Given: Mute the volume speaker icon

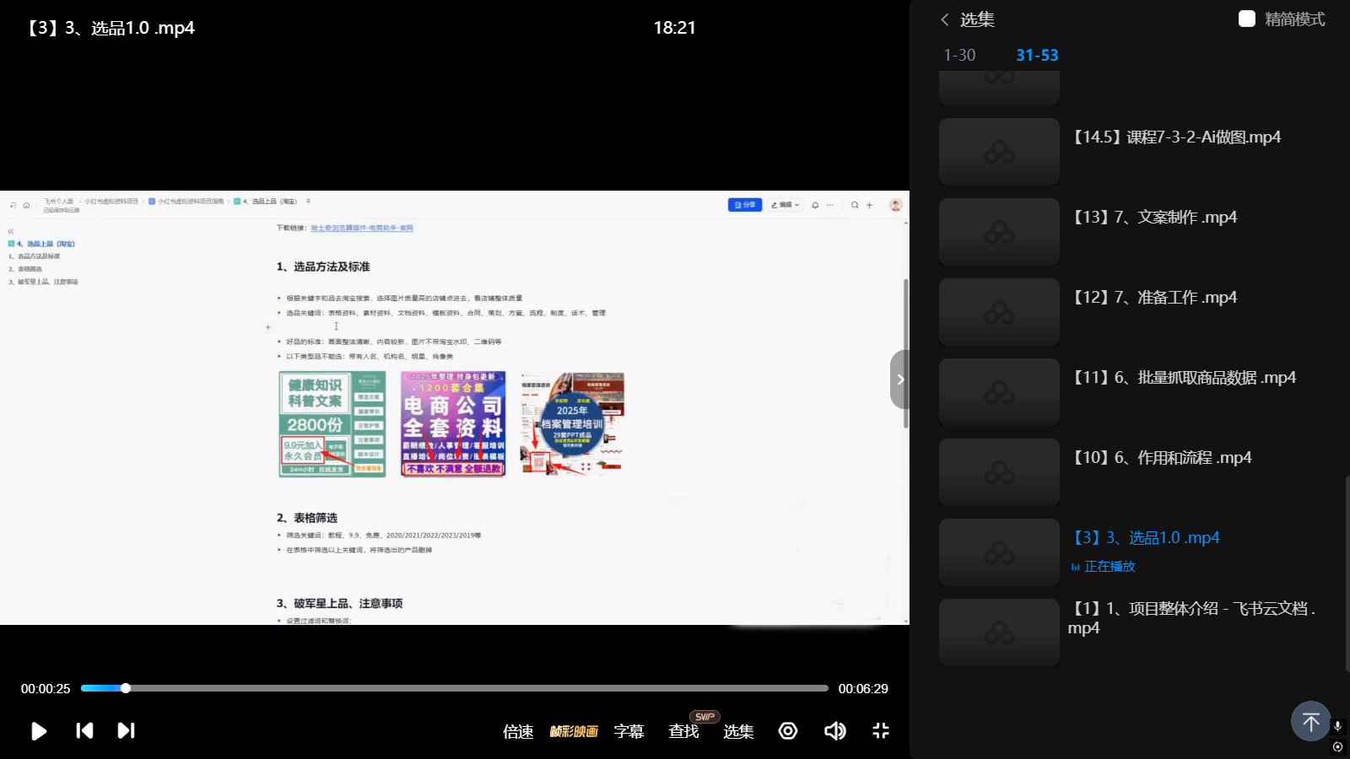Looking at the screenshot, I should click(x=834, y=730).
